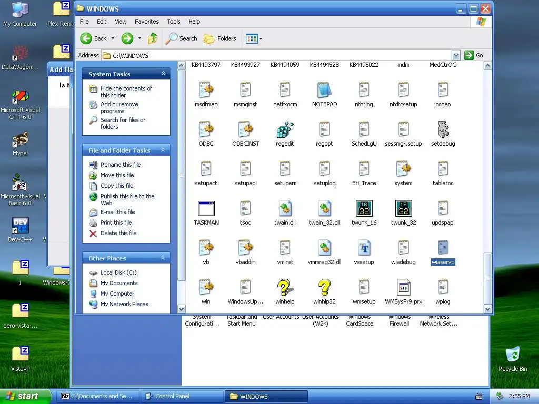
Task: Open the Edit menu
Action: click(102, 22)
